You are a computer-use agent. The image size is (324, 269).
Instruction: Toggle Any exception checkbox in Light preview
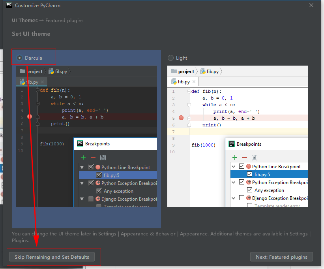(x=250, y=190)
